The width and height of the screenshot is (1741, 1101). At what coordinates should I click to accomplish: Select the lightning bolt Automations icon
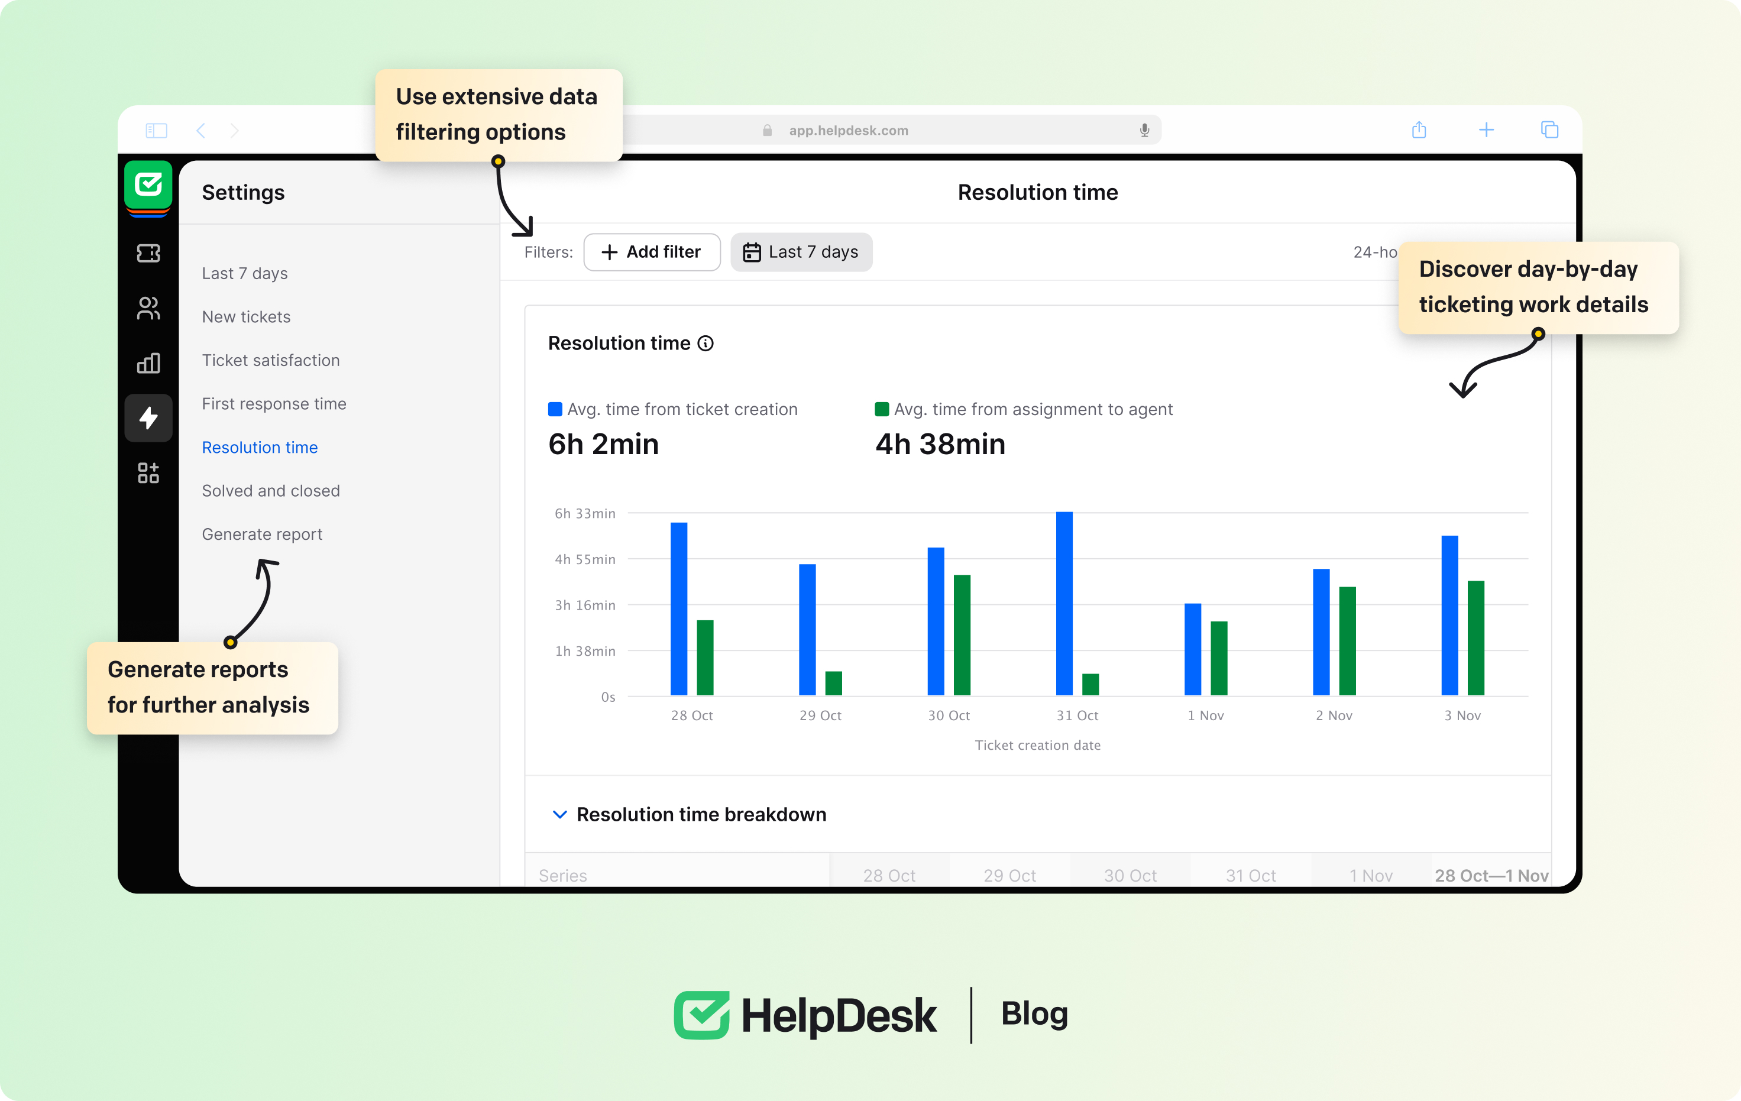(x=148, y=418)
